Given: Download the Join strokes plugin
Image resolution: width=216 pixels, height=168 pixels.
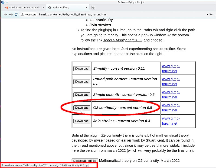Looking at the screenshot, I should (82, 121).
